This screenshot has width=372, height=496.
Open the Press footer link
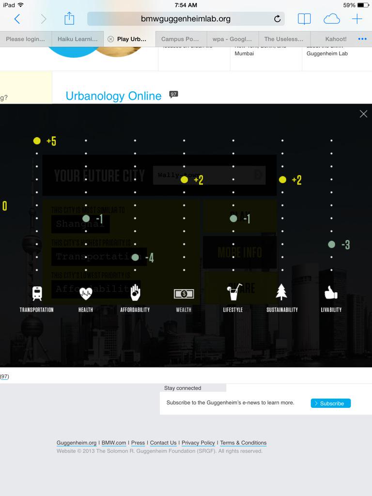(x=138, y=443)
